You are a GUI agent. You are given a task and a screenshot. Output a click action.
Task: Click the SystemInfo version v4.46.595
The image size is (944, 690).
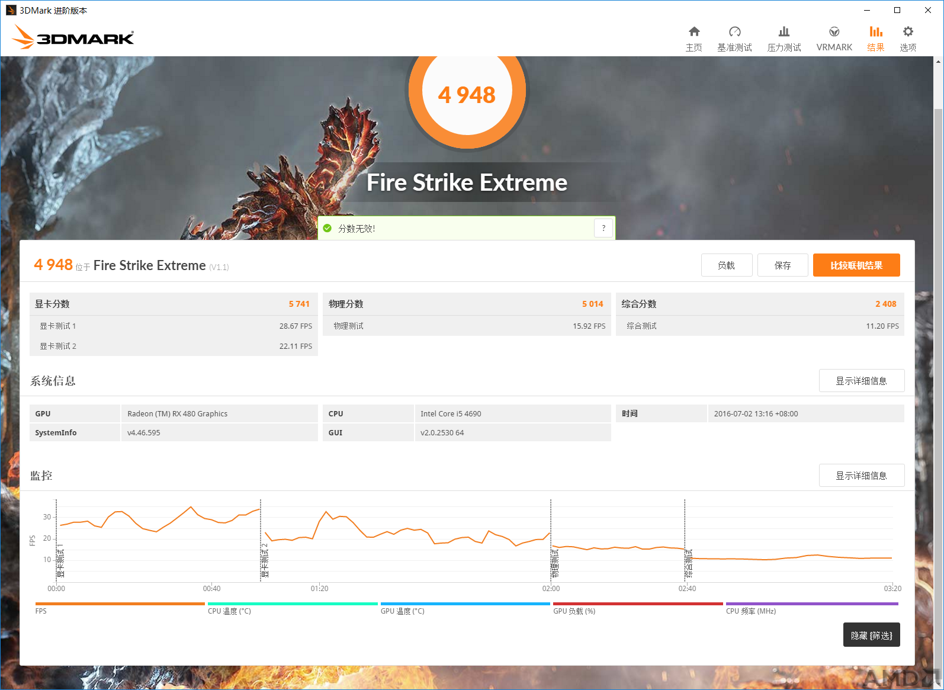(x=144, y=432)
